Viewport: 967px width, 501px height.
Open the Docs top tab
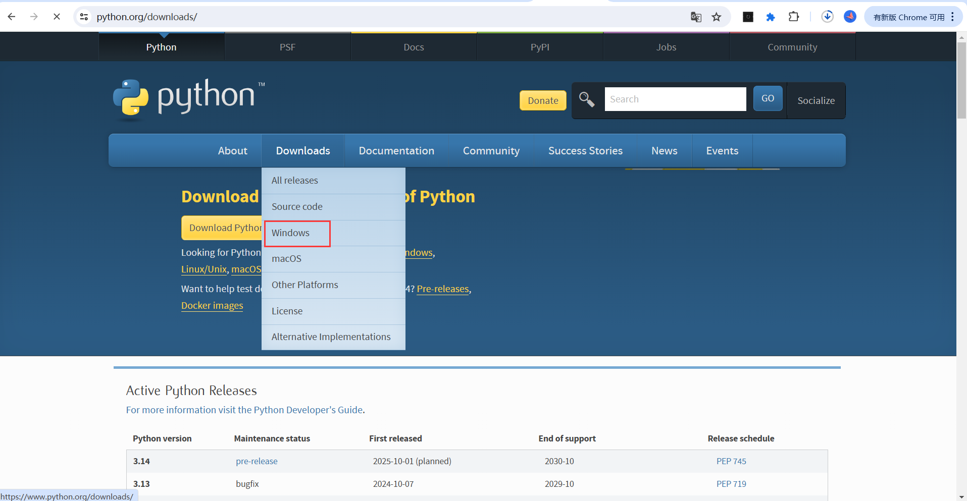pos(414,47)
